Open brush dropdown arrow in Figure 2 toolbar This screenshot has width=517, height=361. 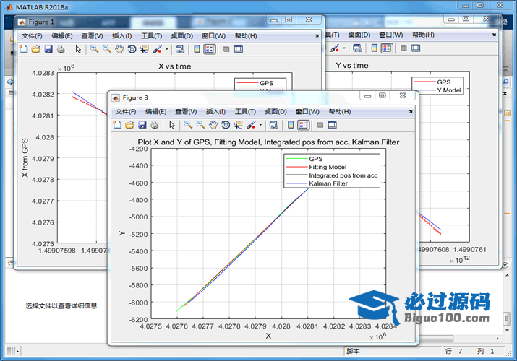point(344,48)
